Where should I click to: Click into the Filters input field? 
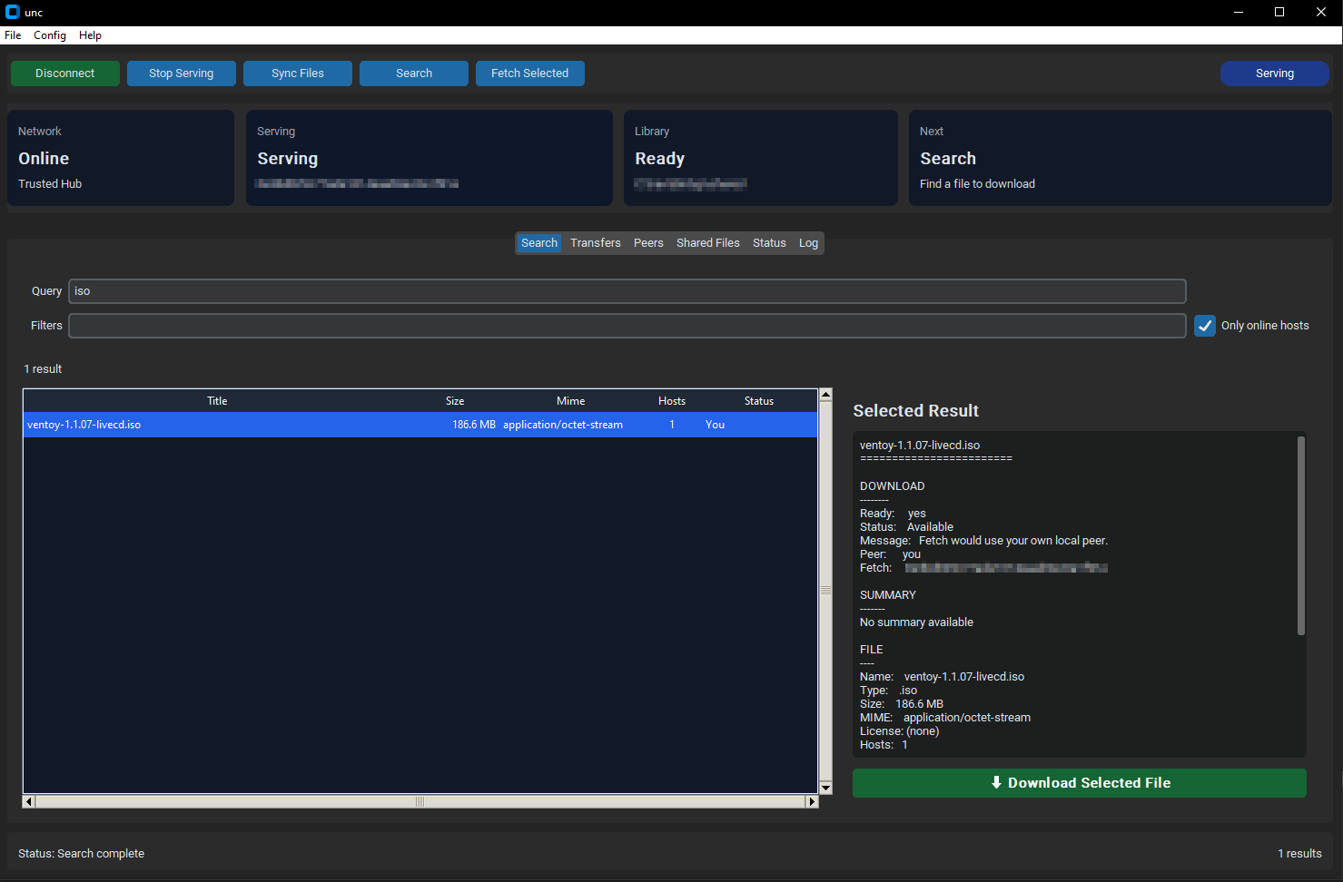[x=627, y=326]
